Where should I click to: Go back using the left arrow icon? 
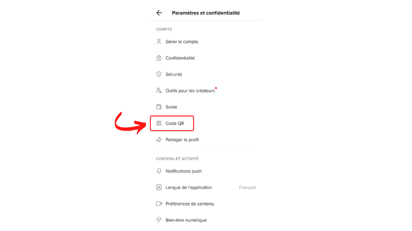(159, 13)
